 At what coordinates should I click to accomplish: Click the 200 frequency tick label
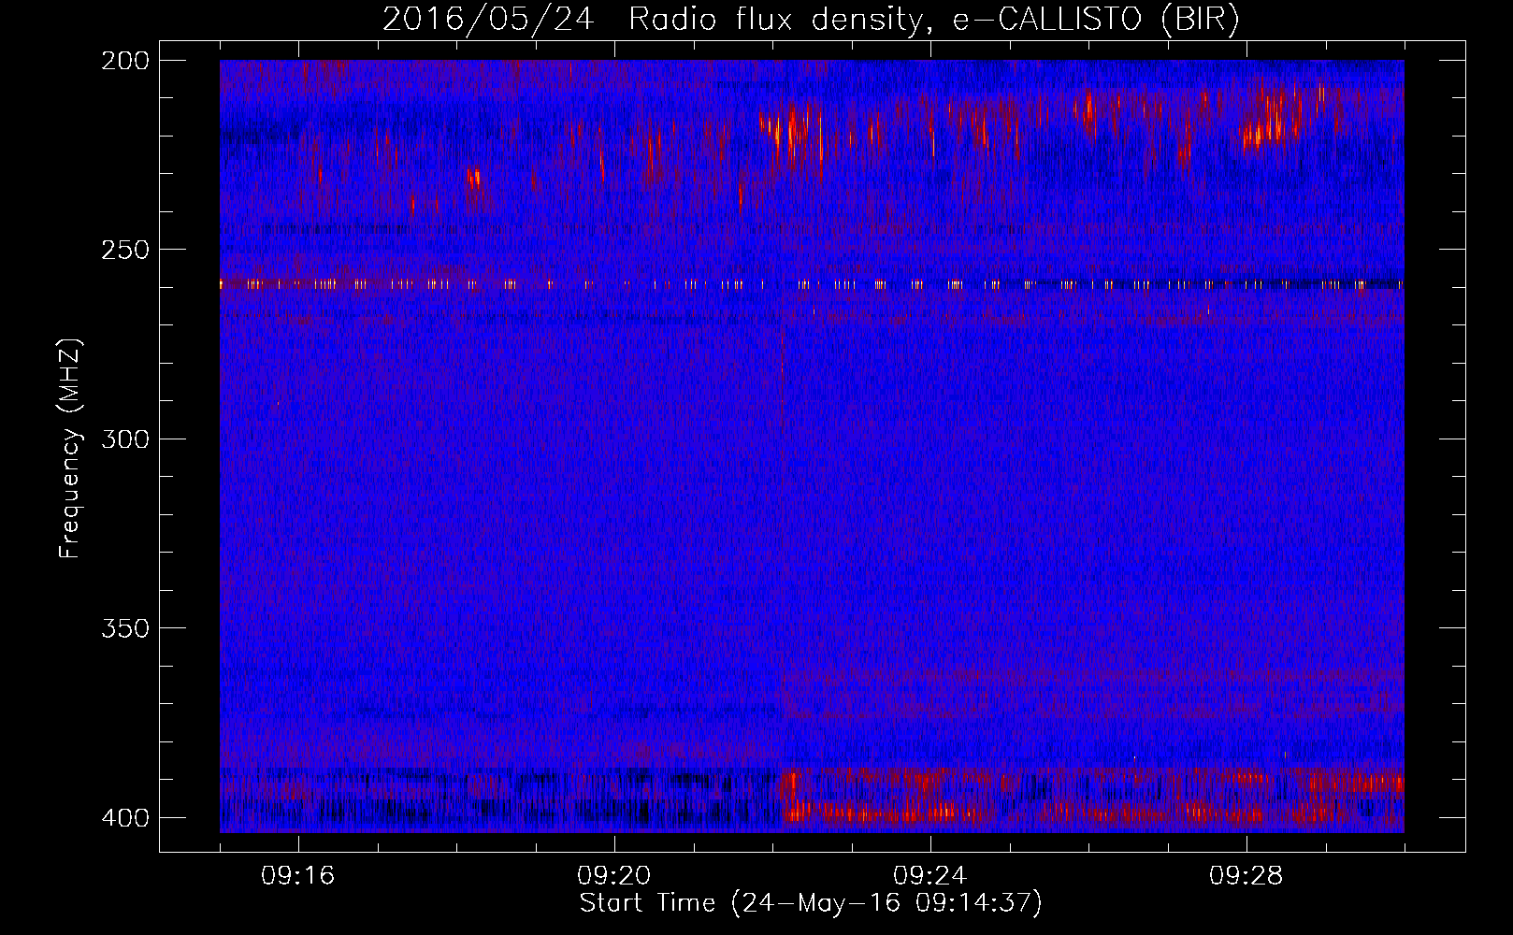click(x=124, y=61)
